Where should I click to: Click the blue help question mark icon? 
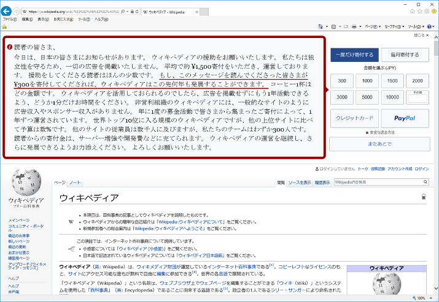coord(429,26)
